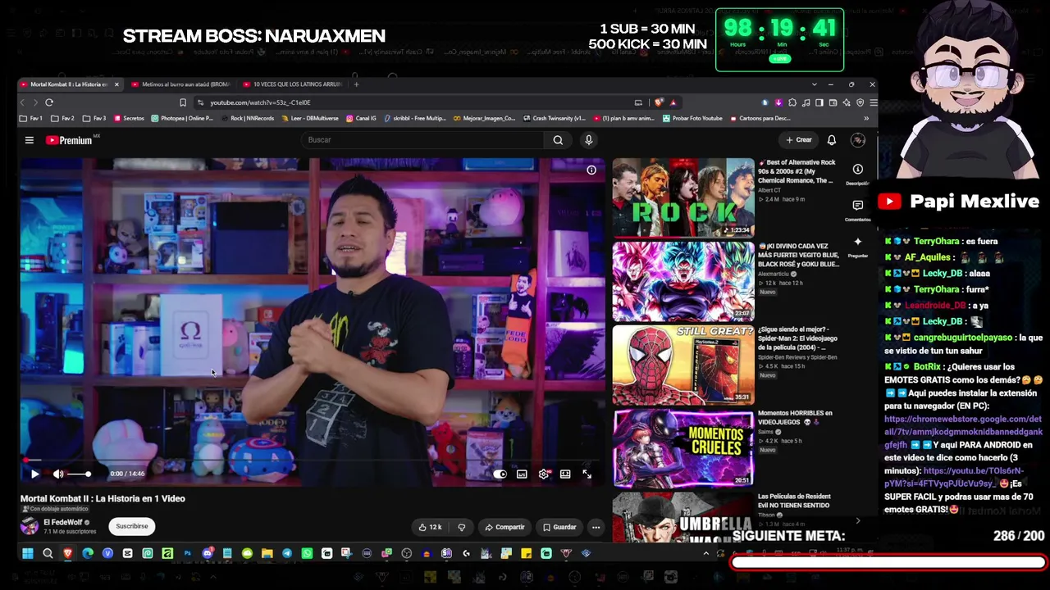Open the Photopea bookmark

point(182,118)
